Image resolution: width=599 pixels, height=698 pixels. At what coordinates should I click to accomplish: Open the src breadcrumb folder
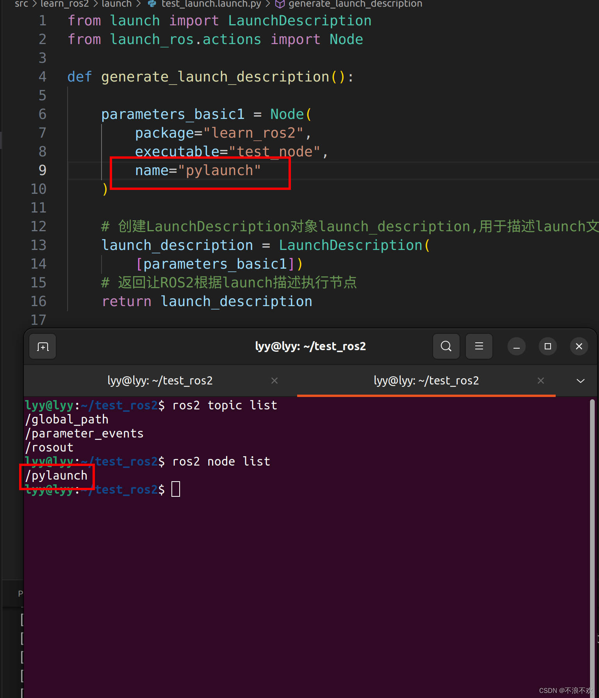point(21,4)
